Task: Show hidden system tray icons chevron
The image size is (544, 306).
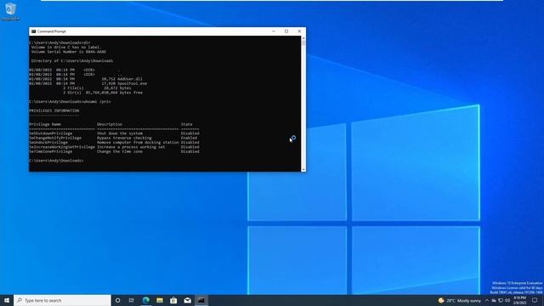Action: (x=487, y=300)
